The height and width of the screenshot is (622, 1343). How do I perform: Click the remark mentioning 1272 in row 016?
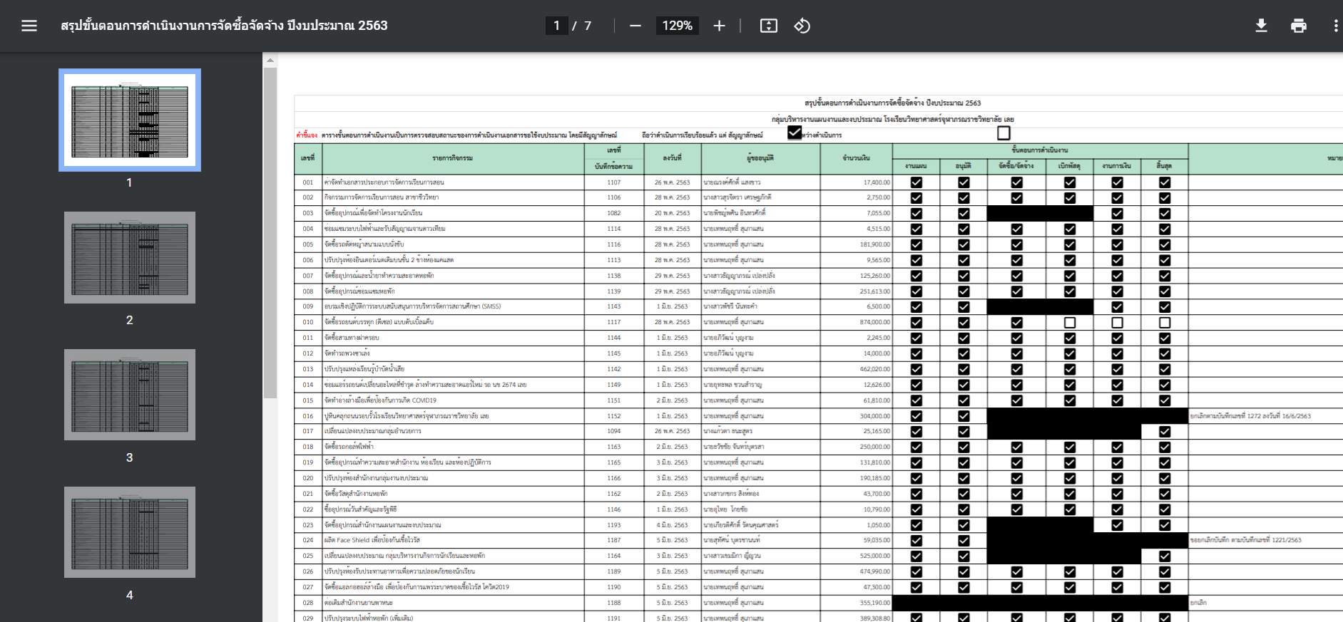click(x=1250, y=416)
